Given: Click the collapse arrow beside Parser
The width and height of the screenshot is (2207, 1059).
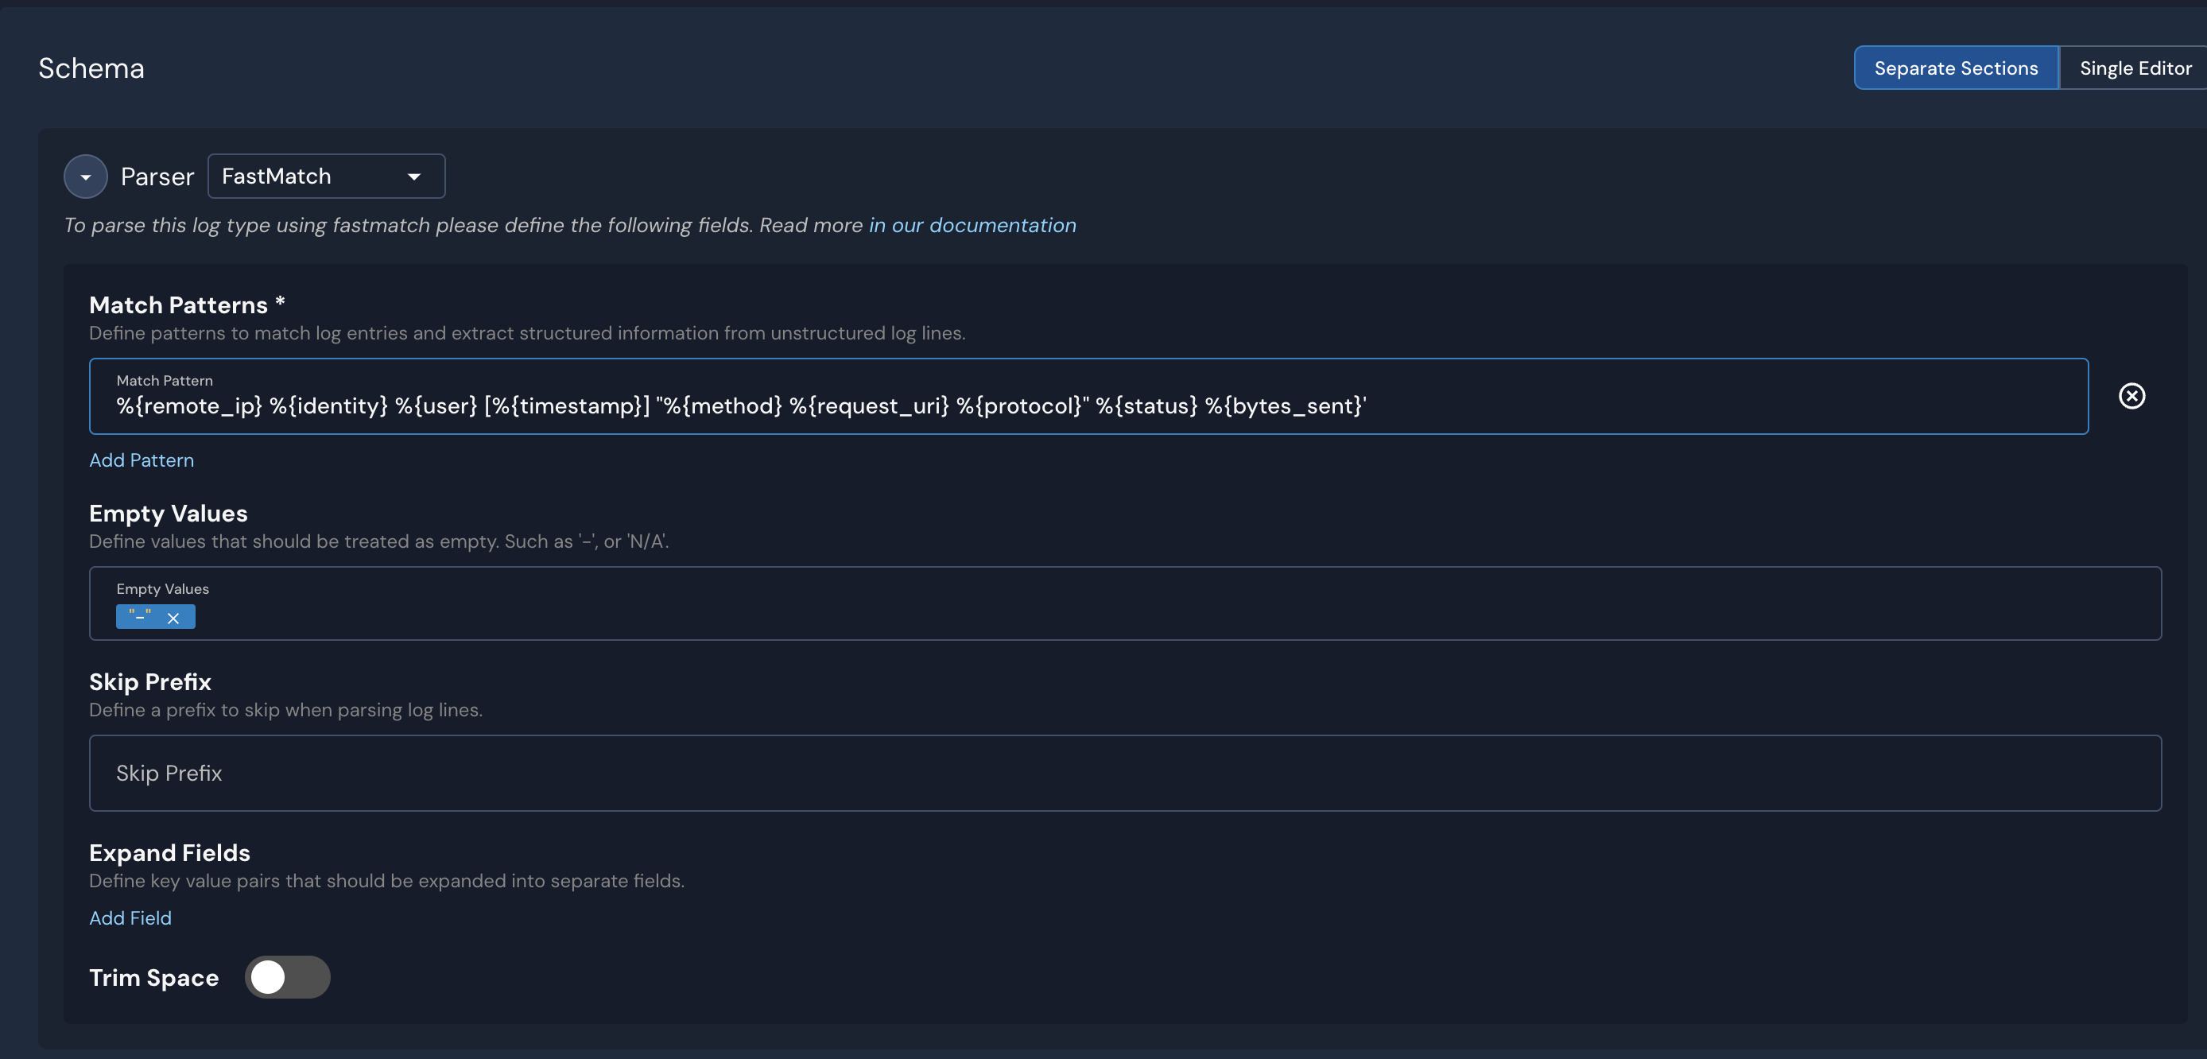Looking at the screenshot, I should 85,176.
